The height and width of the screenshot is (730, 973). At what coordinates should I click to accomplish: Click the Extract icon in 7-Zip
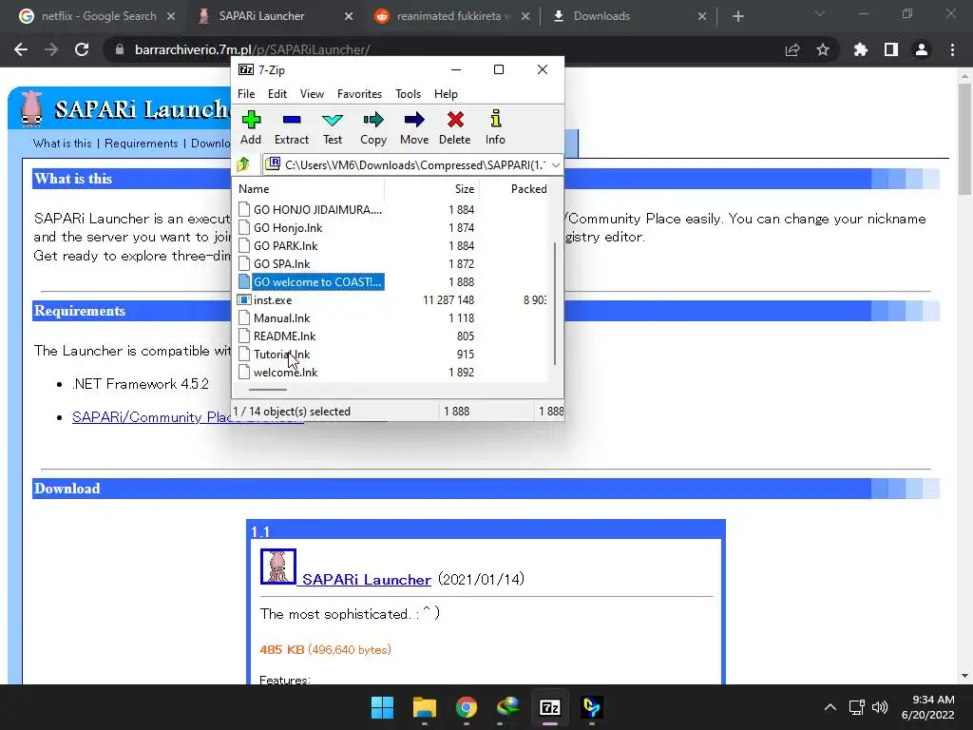tap(292, 128)
